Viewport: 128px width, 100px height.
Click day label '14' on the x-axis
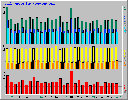[56, 97]
